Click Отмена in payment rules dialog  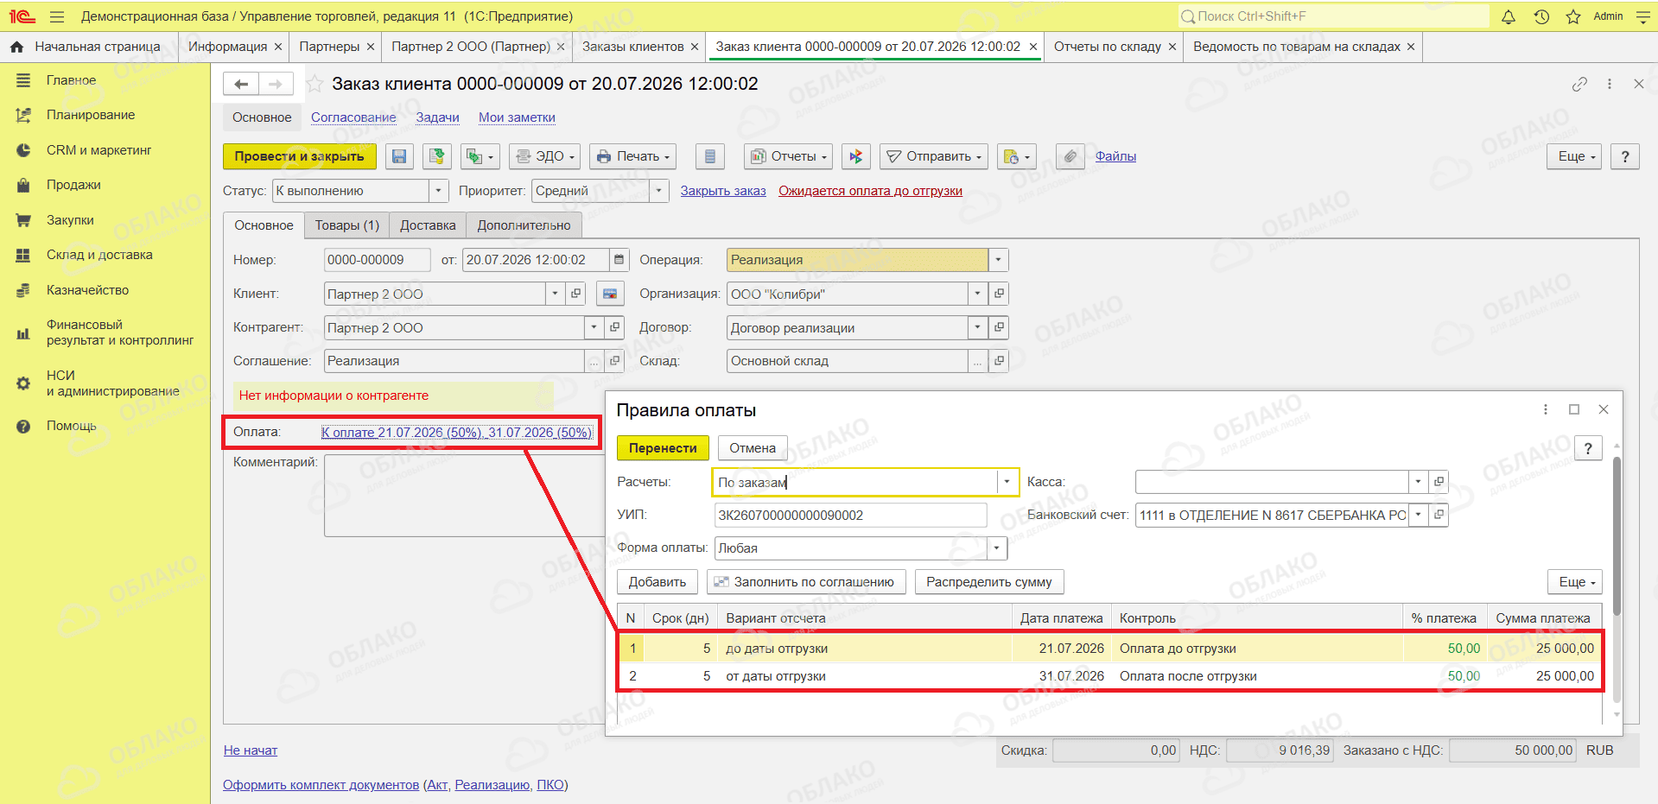753,448
